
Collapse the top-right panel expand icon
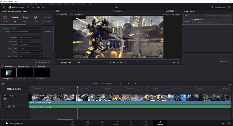click(x=229, y=7)
